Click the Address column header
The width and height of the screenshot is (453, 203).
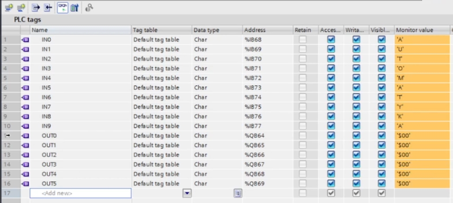[267, 30]
